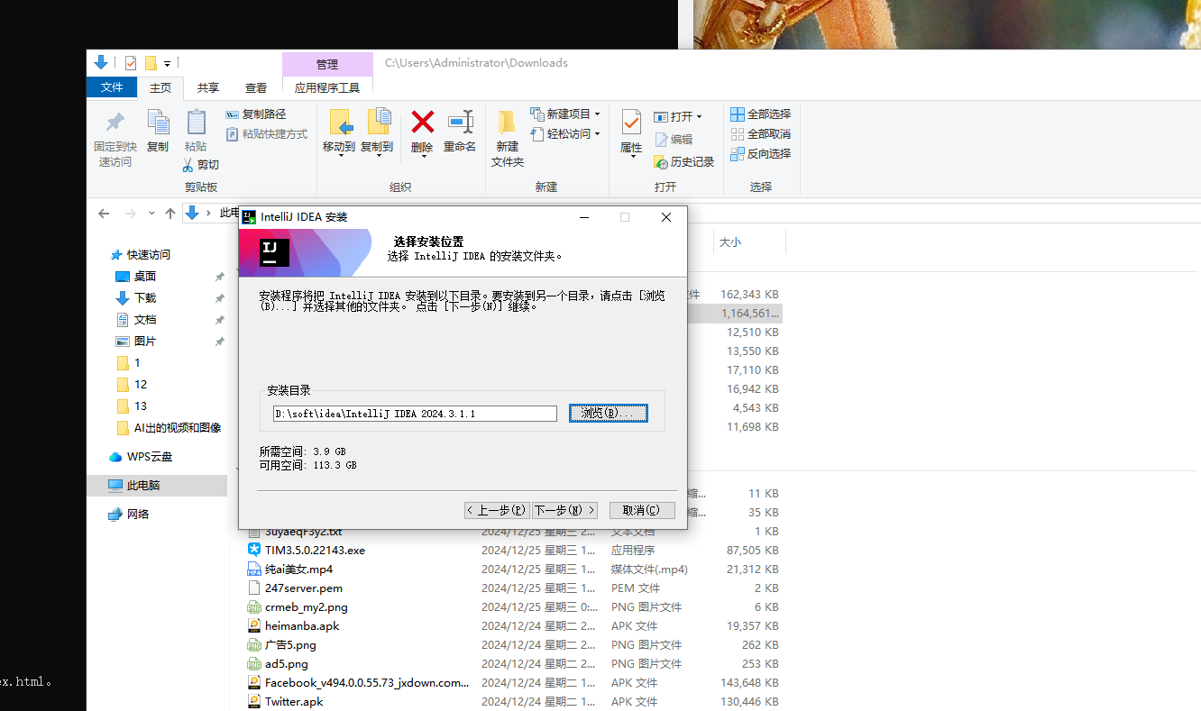Switch to the Share ribbon tab

(x=208, y=87)
